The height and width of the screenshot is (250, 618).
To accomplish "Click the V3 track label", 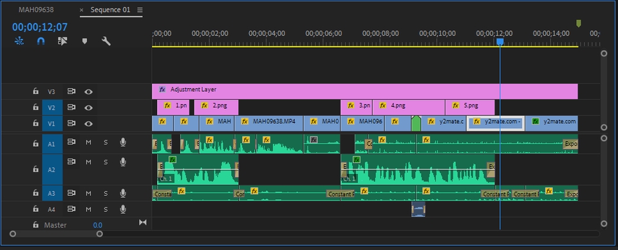I will 52,92.
